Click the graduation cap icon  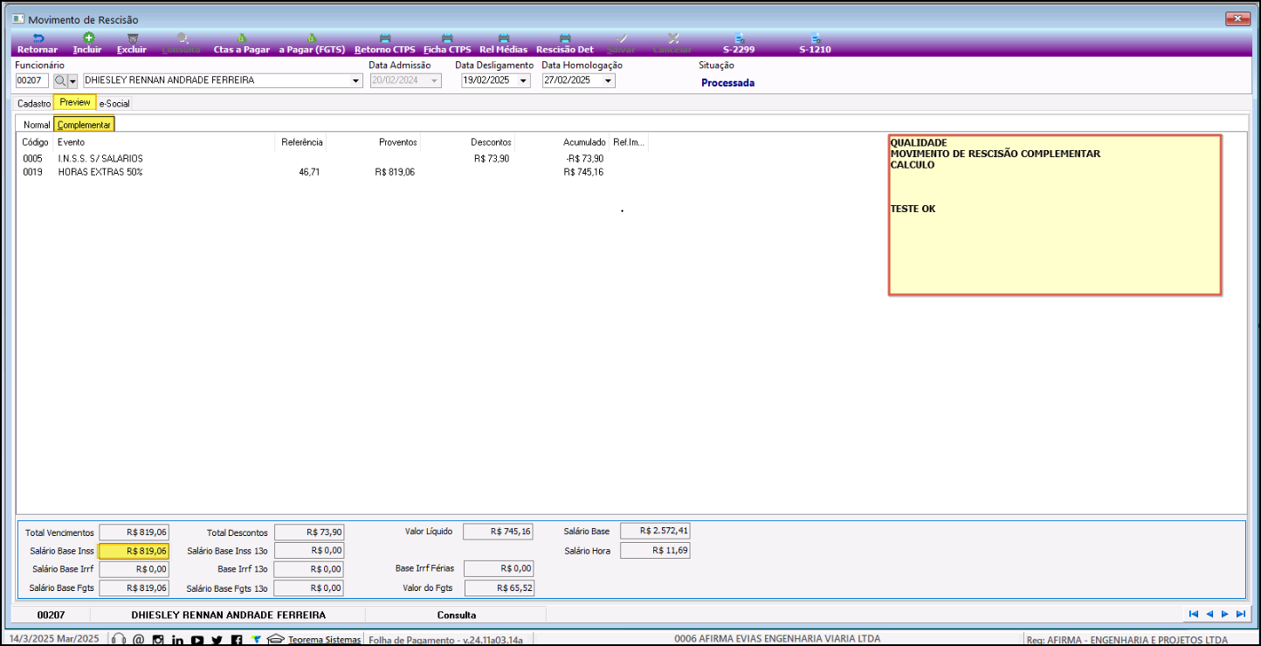(275, 639)
